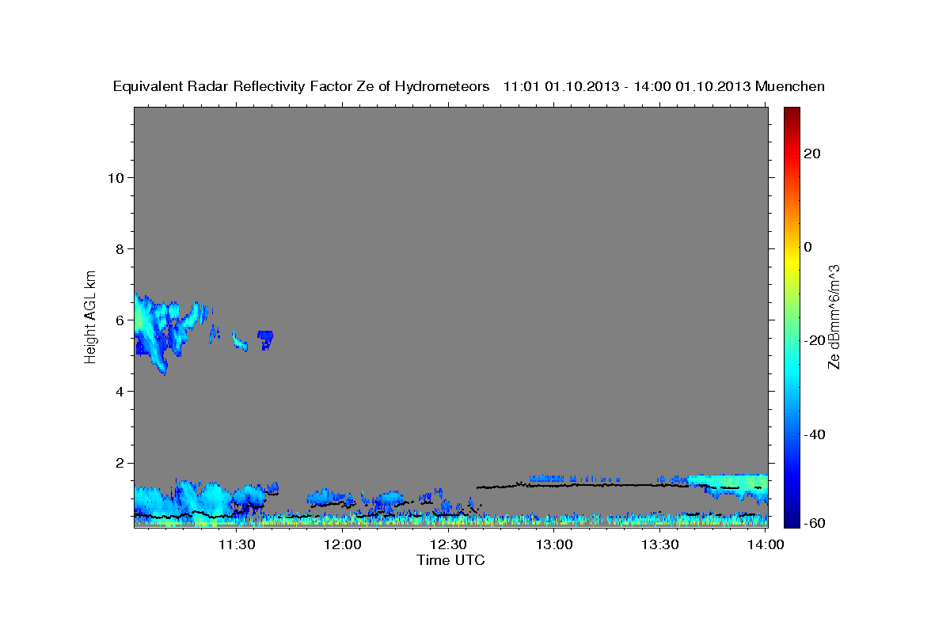
Task: Click the 11:30 time tick label
Action: click(236, 544)
